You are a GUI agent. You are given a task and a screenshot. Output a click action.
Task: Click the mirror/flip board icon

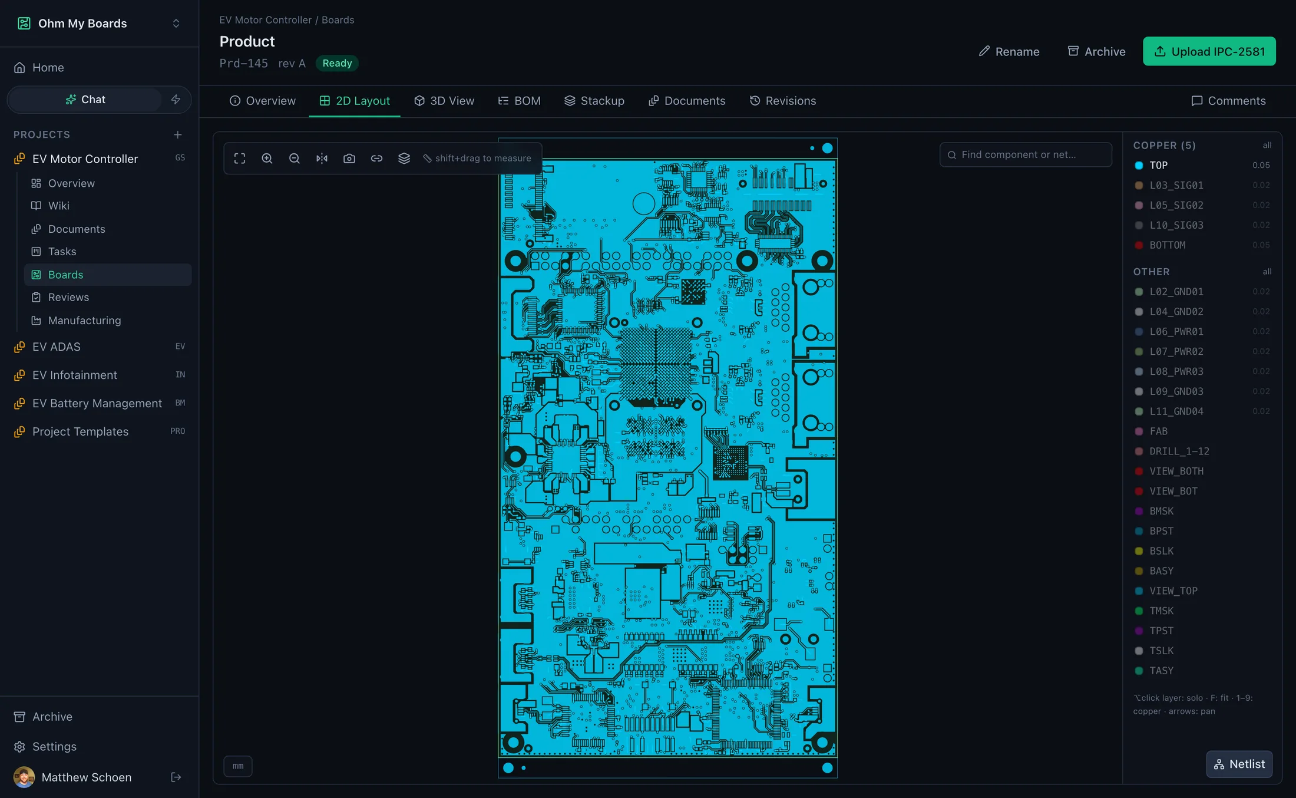click(322, 159)
